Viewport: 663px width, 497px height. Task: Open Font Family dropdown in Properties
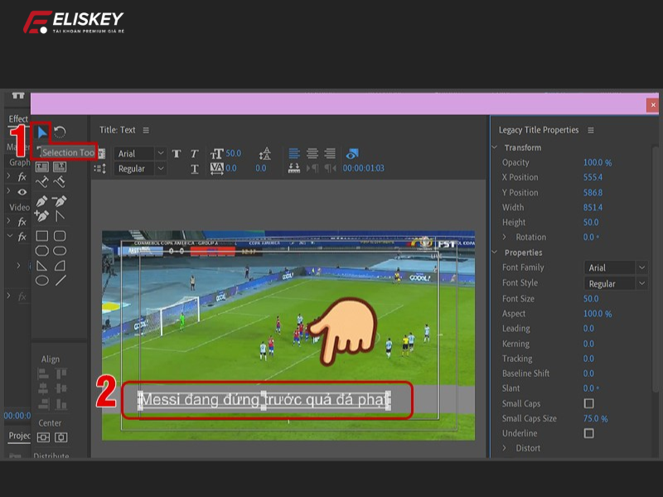coord(617,268)
